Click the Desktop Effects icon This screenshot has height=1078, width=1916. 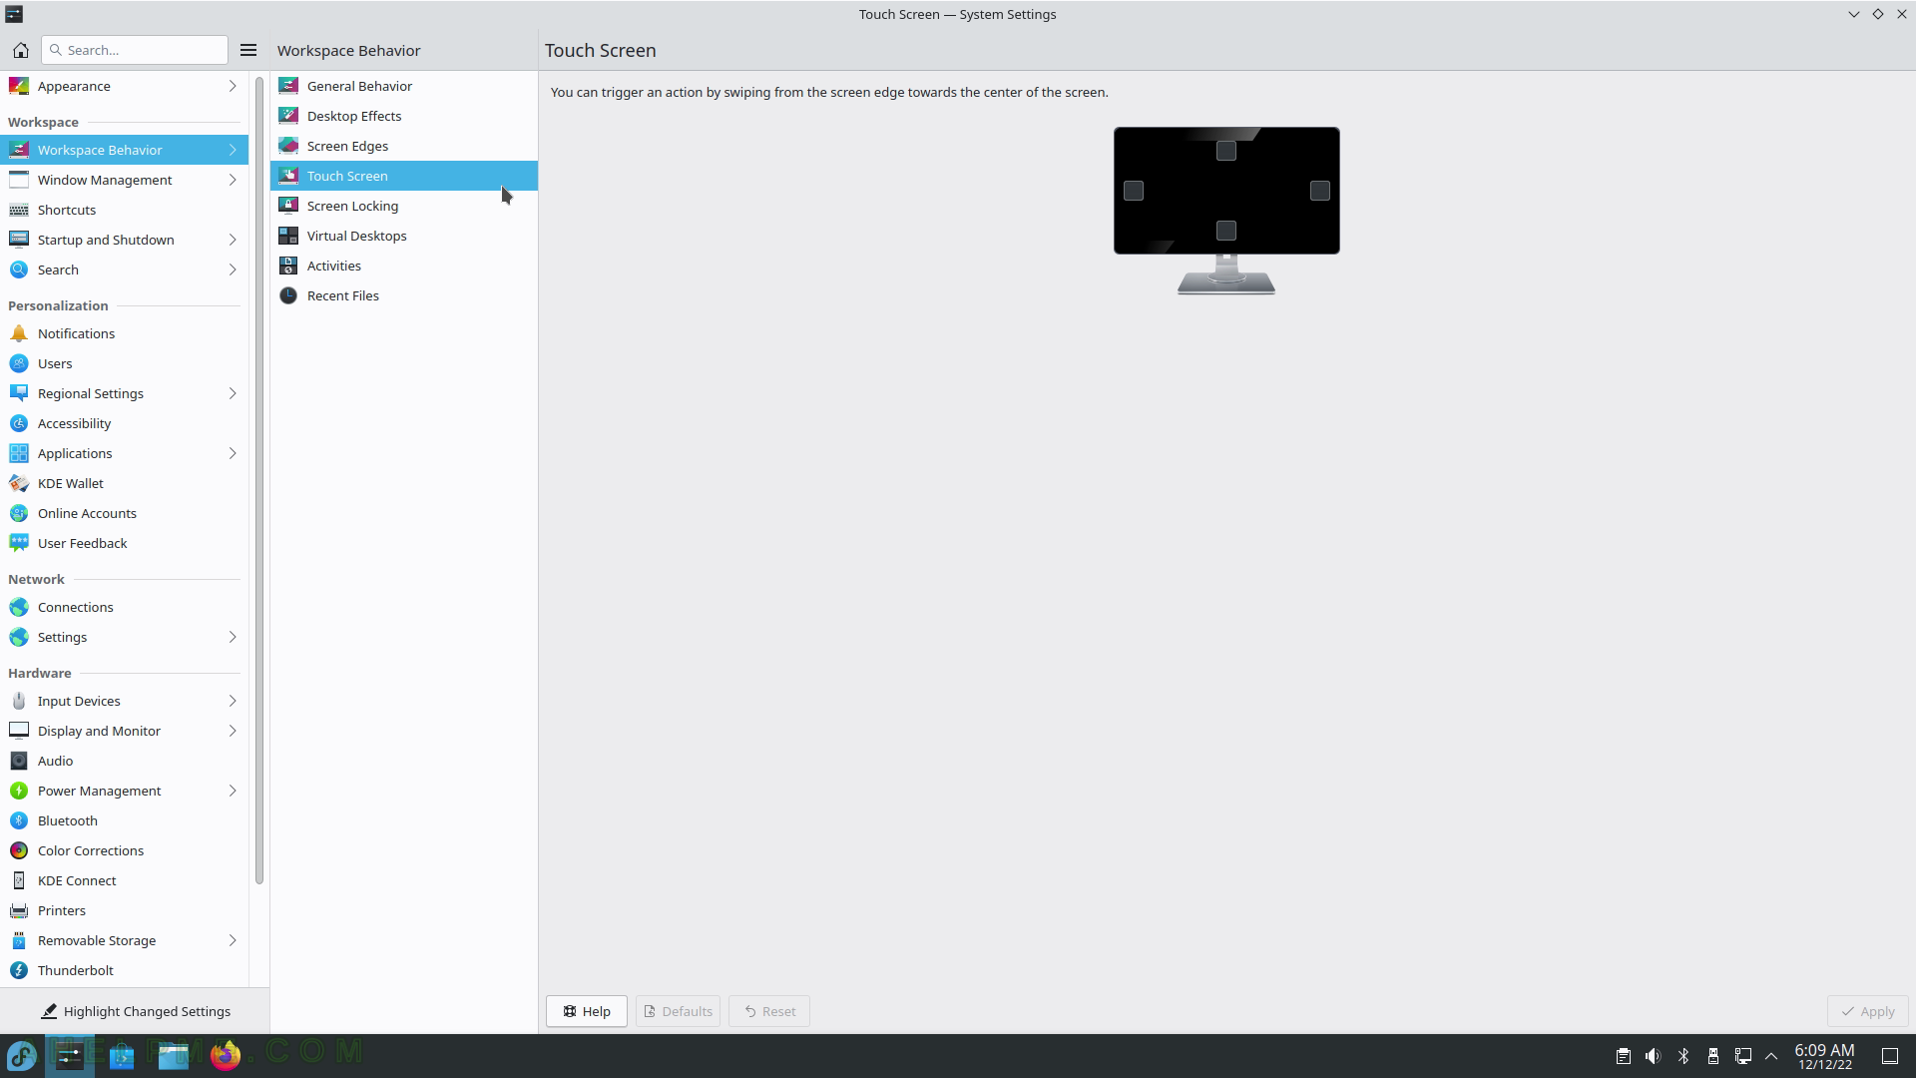[x=288, y=116]
